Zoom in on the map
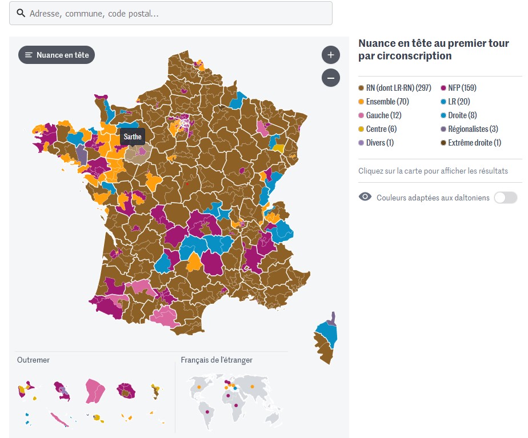The width and height of the screenshot is (528, 438). (x=331, y=55)
